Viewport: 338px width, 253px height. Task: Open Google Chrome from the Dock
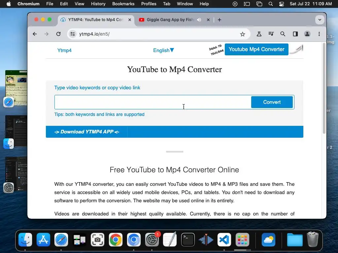(116, 240)
